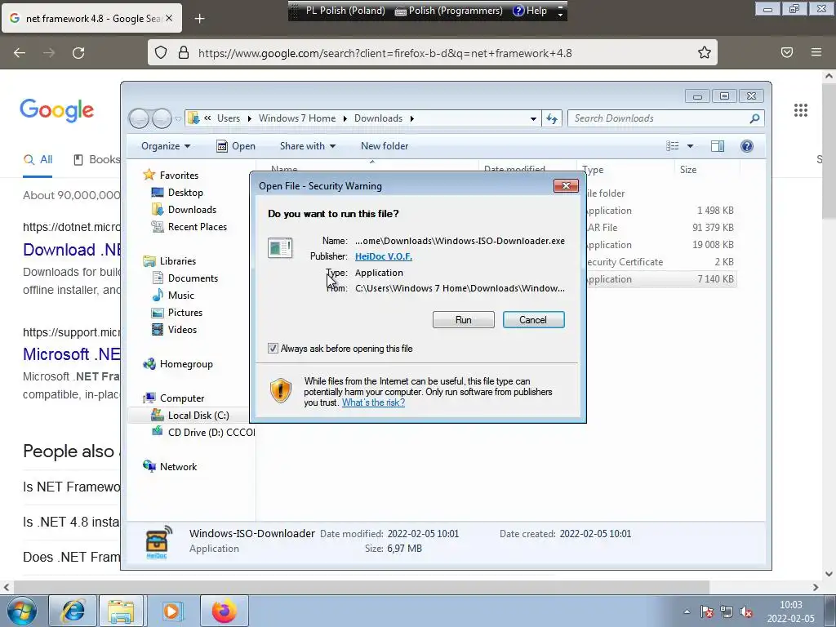The image size is (836, 627).
Task: Open a new Firefox tab
Action: coord(199,19)
